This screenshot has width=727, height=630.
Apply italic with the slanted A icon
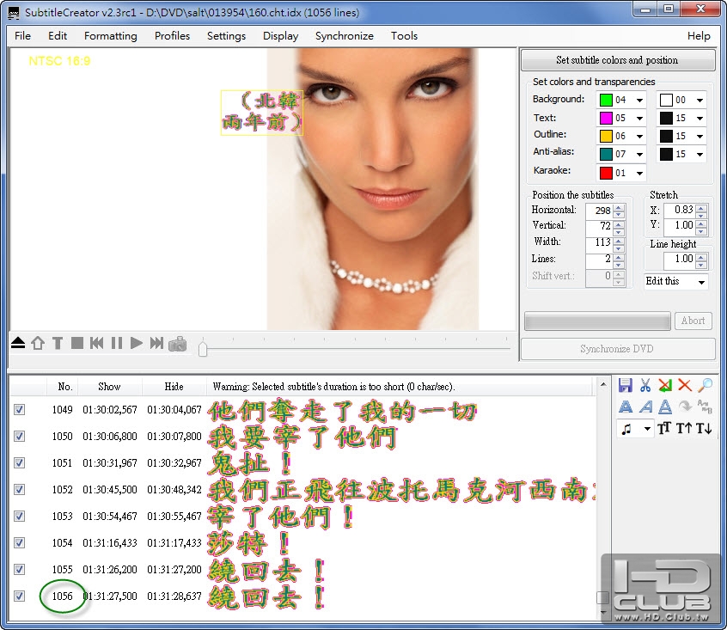click(x=645, y=407)
